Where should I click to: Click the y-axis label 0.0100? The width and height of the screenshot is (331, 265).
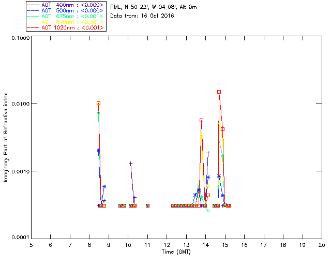[x=21, y=104]
